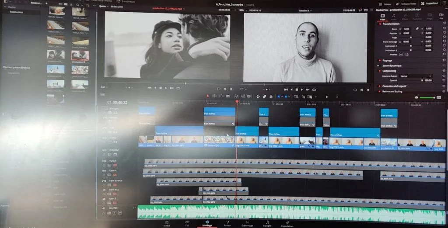Viewport: 448px width, 228px height.
Task: Click the full extent zoom icon
Action: coord(296,97)
